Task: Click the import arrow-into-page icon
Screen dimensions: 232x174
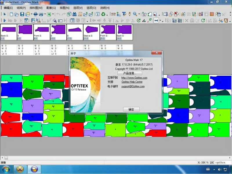Action: click(x=69, y=14)
